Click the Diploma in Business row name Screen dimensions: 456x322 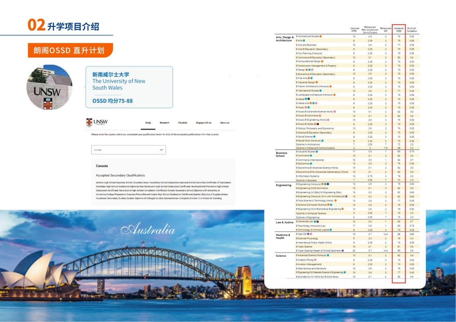(x=306, y=180)
